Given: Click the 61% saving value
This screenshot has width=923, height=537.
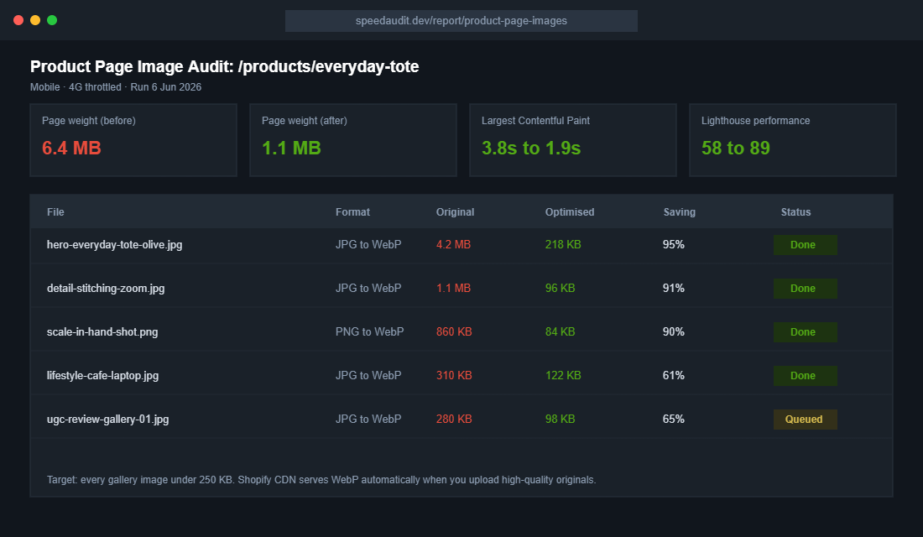Looking at the screenshot, I should [x=674, y=376].
